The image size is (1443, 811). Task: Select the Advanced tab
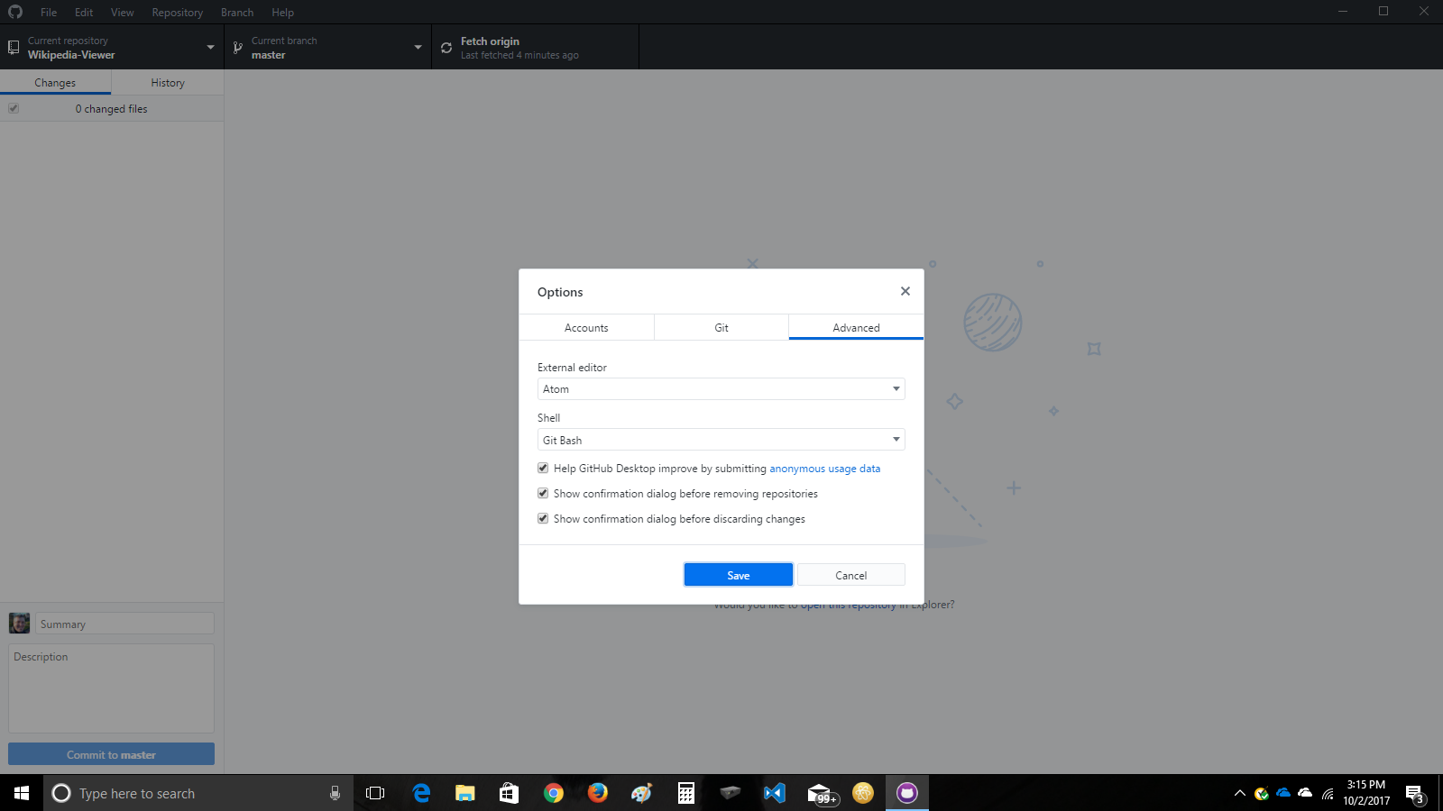coord(856,327)
